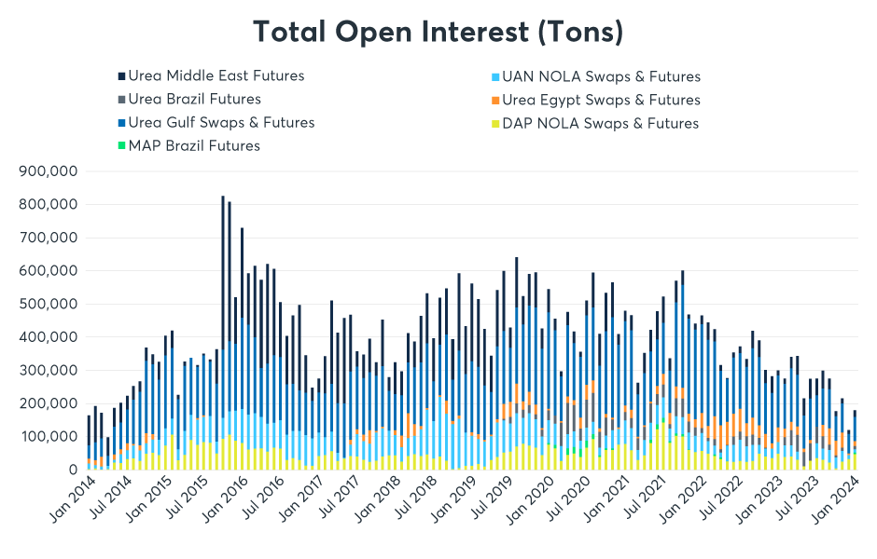Click the Urea Middle East Futures legend swatch
Viewport: 877px width, 559px height.
pyautogui.click(x=121, y=76)
